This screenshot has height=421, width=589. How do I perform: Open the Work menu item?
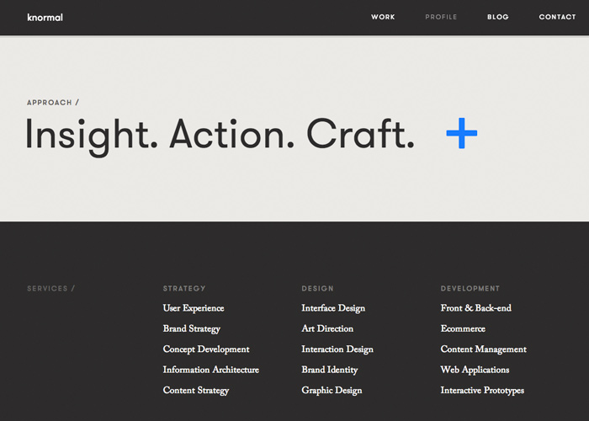(383, 17)
